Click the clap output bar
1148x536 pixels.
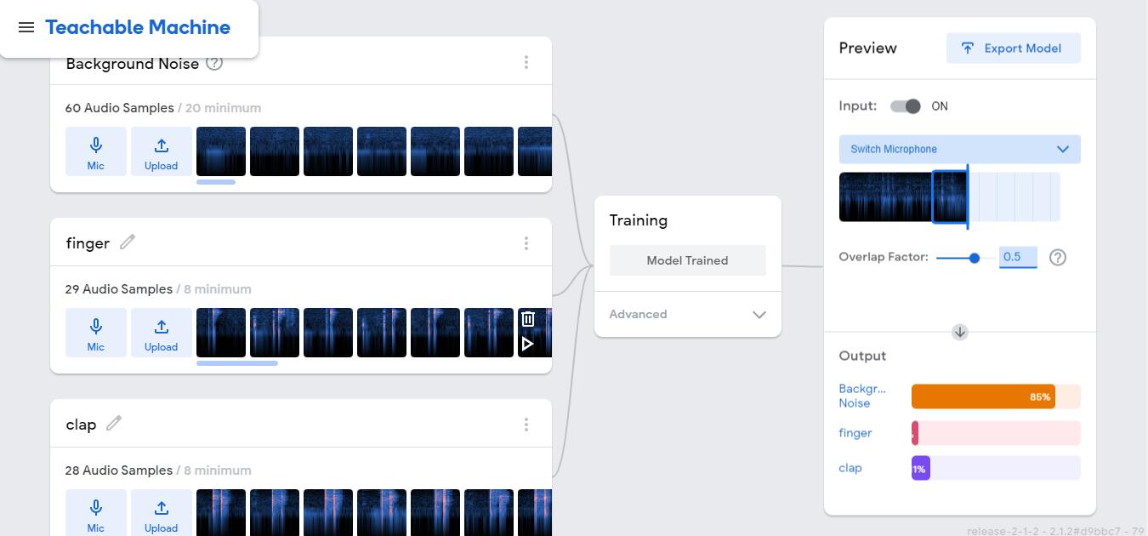pos(996,468)
